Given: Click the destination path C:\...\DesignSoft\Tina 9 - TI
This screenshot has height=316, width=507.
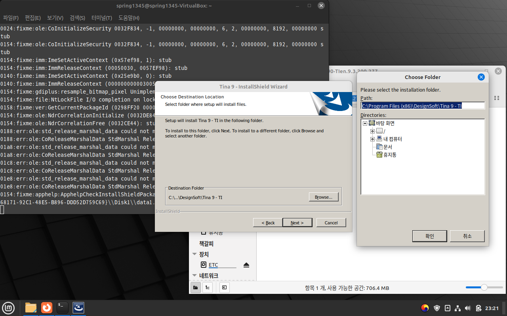Looking at the screenshot, I should click(195, 197).
